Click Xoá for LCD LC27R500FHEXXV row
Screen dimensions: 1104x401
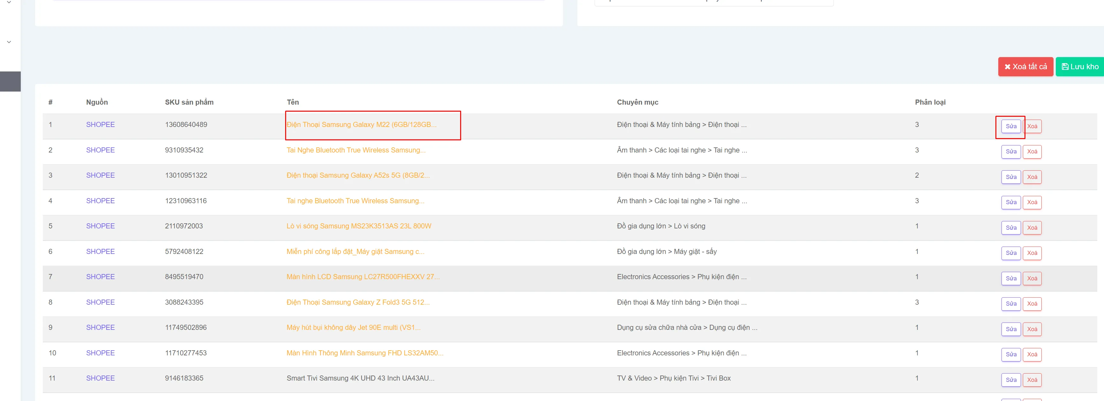point(1032,278)
